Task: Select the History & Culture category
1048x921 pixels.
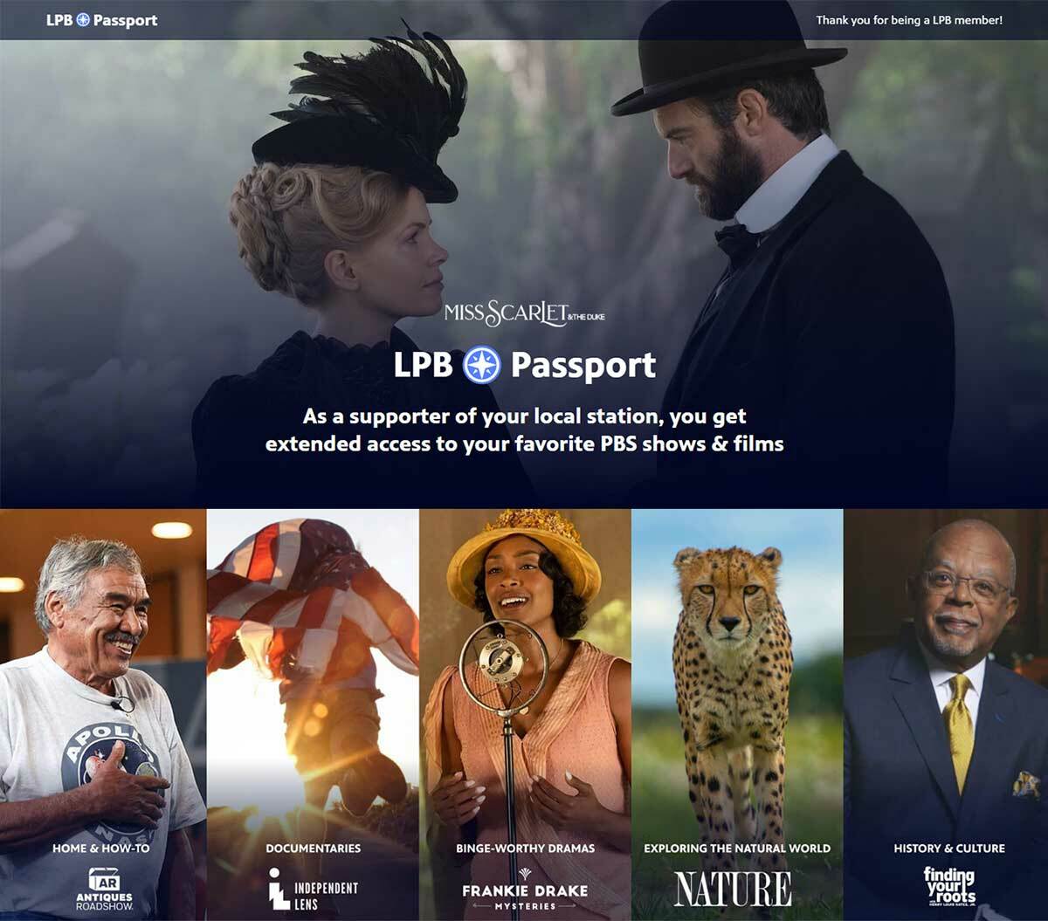Action: click(949, 848)
